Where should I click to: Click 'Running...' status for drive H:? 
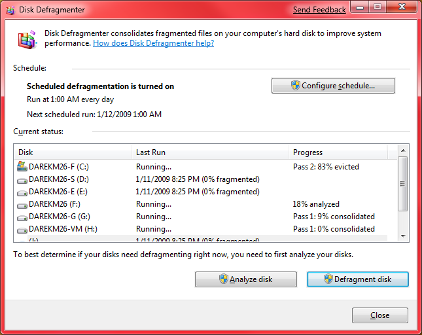[154, 229]
